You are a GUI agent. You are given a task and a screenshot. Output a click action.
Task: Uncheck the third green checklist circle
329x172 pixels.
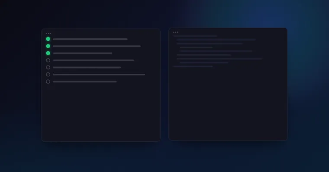coord(48,53)
